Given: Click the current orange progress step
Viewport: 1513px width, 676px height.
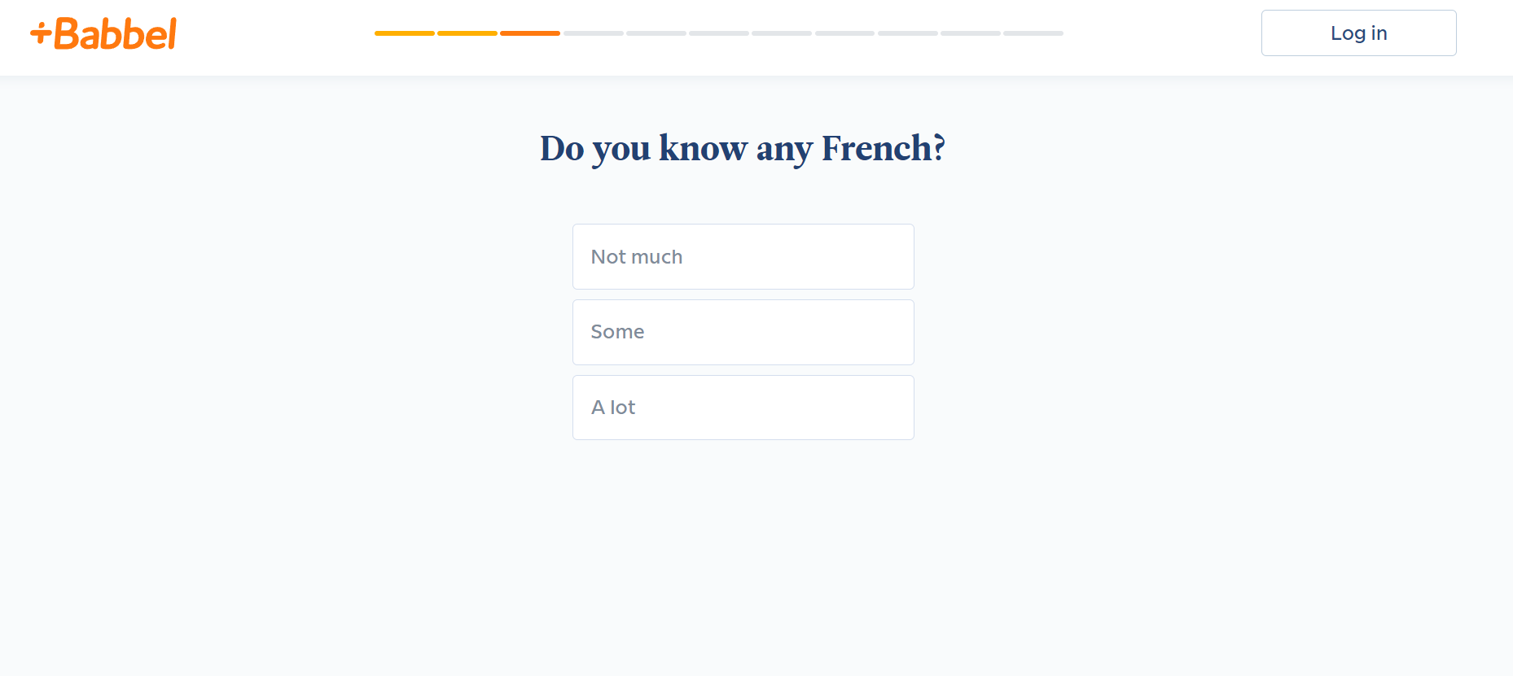Looking at the screenshot, I should pos(530,33).
